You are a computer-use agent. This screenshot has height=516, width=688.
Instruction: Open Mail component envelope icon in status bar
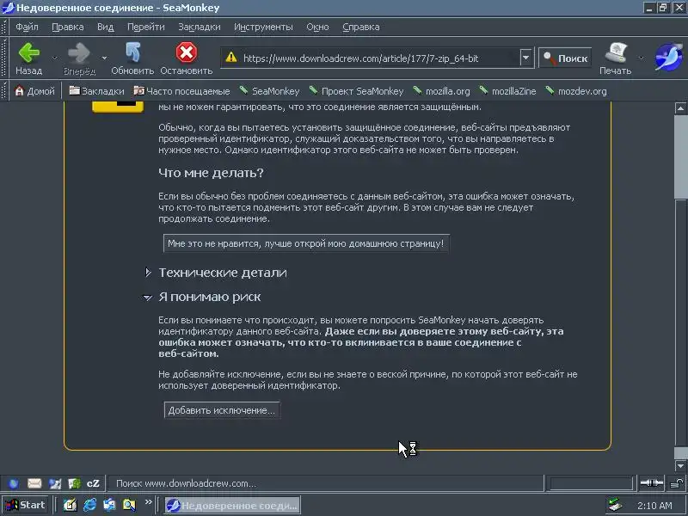34,483
